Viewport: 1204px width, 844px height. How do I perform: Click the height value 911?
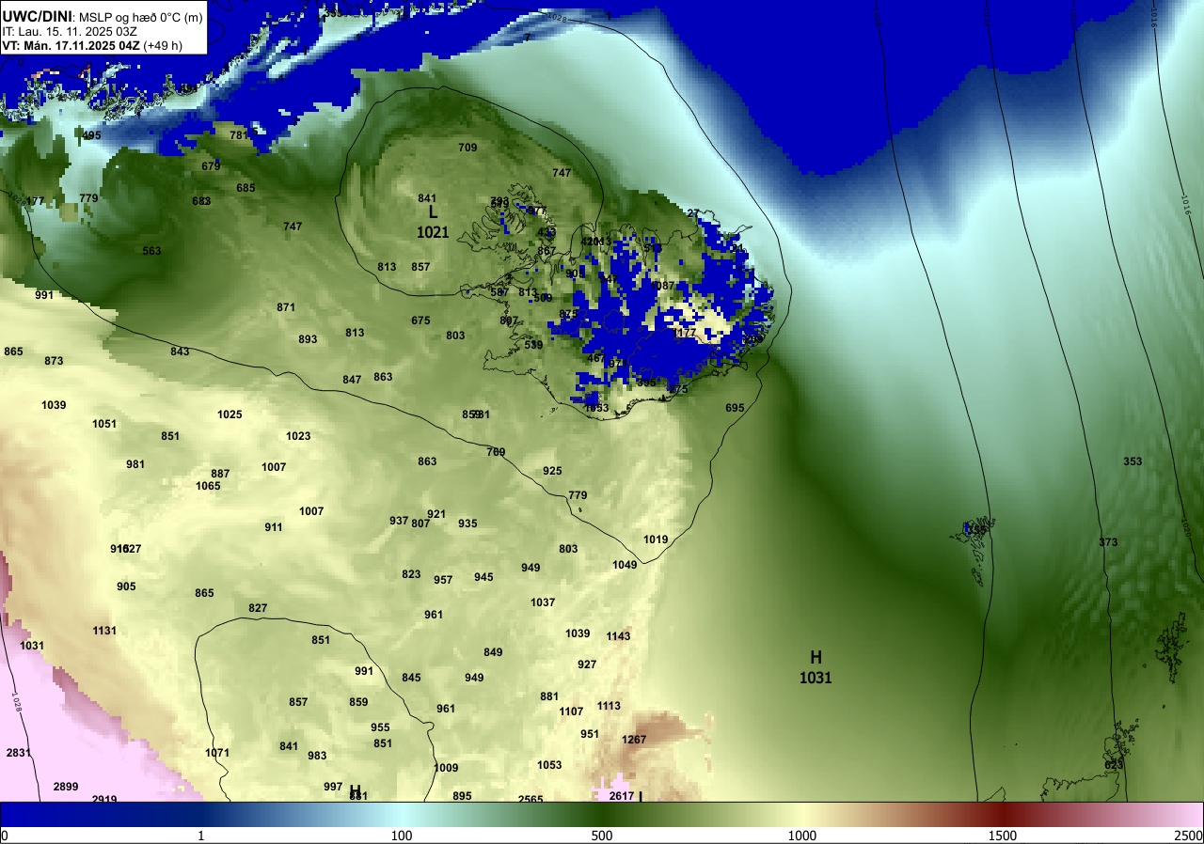tap(274, 527)
